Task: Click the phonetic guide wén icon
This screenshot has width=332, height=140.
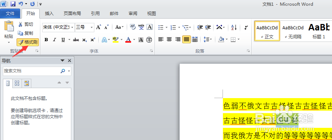Action: 141,27
